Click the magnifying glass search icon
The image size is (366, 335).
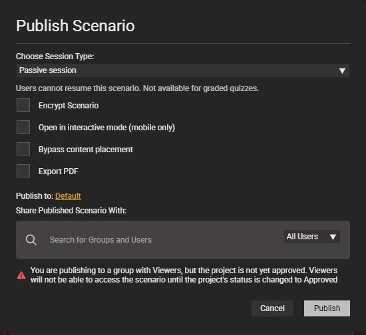[x=31, y=240]
